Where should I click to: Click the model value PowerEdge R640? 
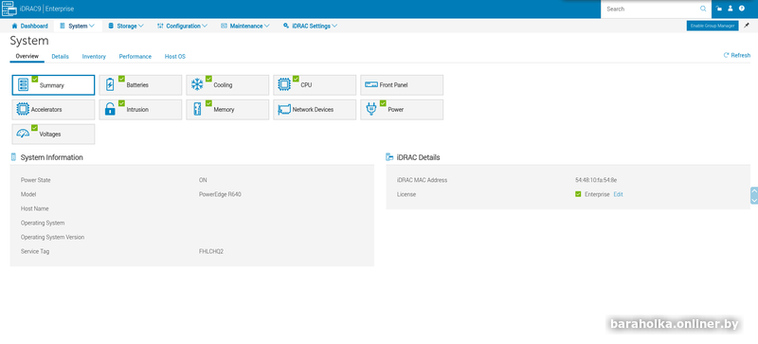[x=220, y=194]
